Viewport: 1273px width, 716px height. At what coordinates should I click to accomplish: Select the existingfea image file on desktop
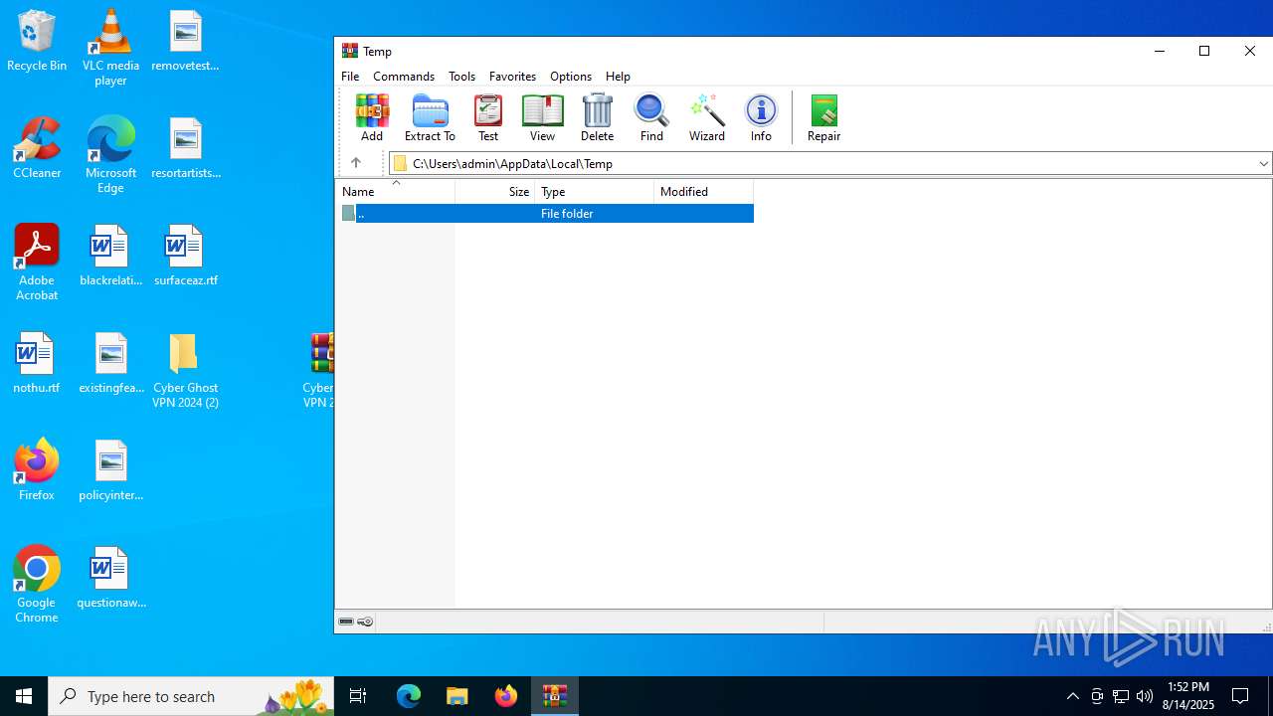click(x=110, y=363)
